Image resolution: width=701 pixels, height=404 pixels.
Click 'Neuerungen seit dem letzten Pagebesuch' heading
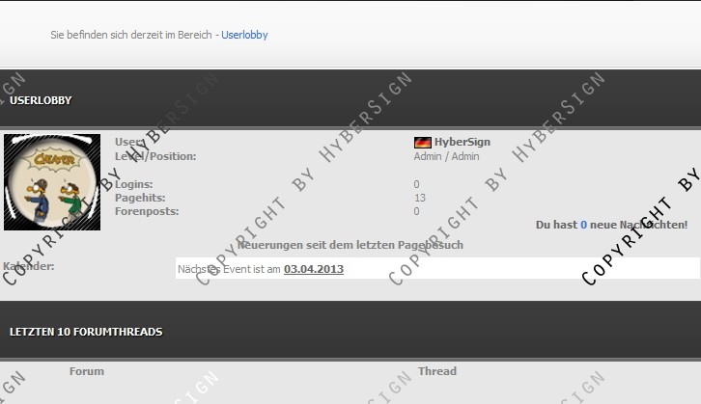(350, 245)
